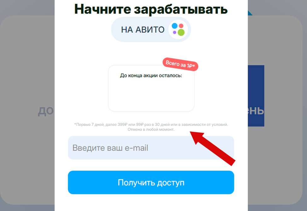Click the 'Получить доступ' button

click(151, 182)
